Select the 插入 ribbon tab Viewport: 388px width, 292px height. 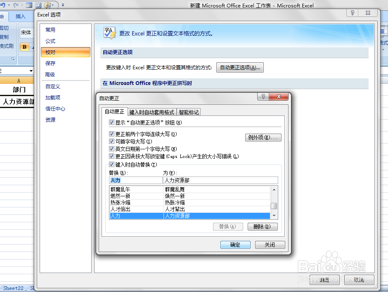point(21,17)
